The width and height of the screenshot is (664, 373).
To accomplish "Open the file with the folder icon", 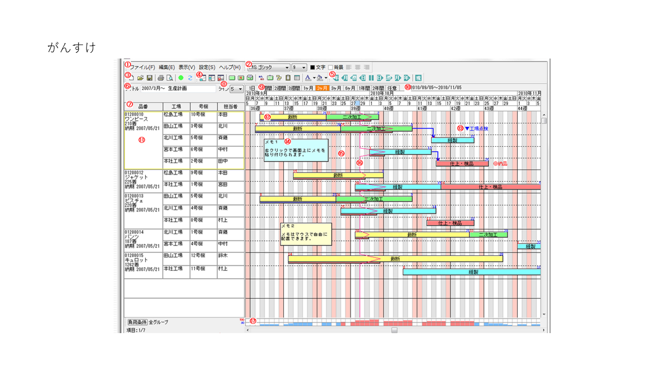I will click(140, 78).
